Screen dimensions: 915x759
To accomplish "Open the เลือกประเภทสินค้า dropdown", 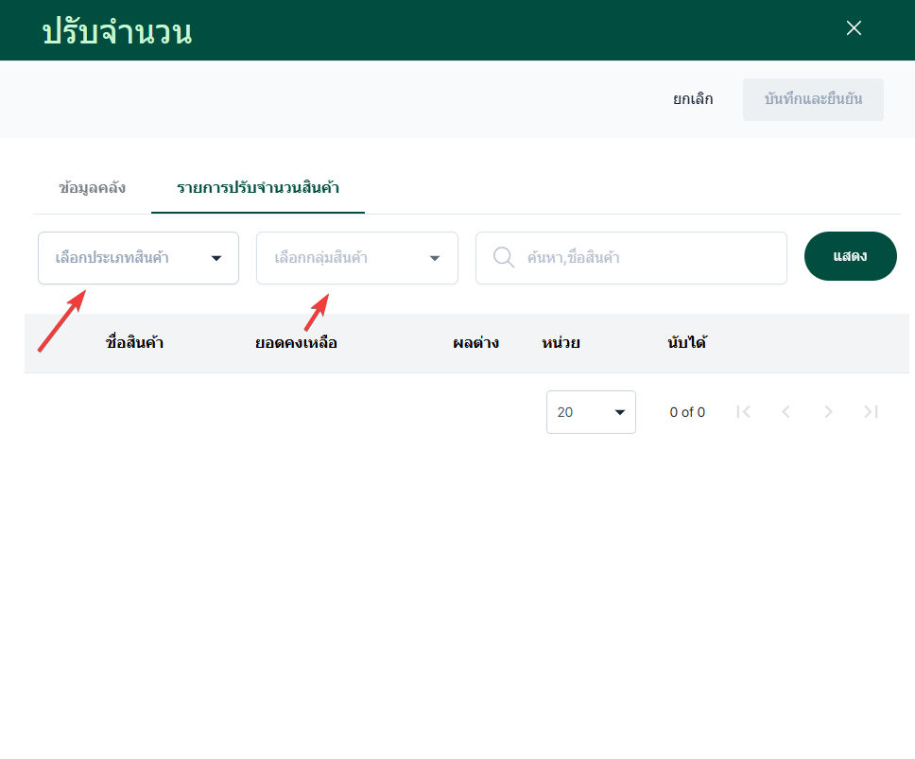I will (138, 258).
